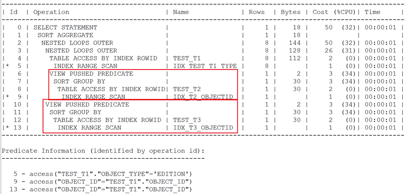This screenshot has width=408, height=194.
Task: Click the Name column header
Action: click(181, 12)
